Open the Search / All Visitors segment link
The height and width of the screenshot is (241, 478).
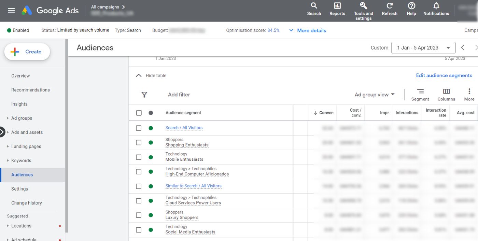(x=184, y=128)
